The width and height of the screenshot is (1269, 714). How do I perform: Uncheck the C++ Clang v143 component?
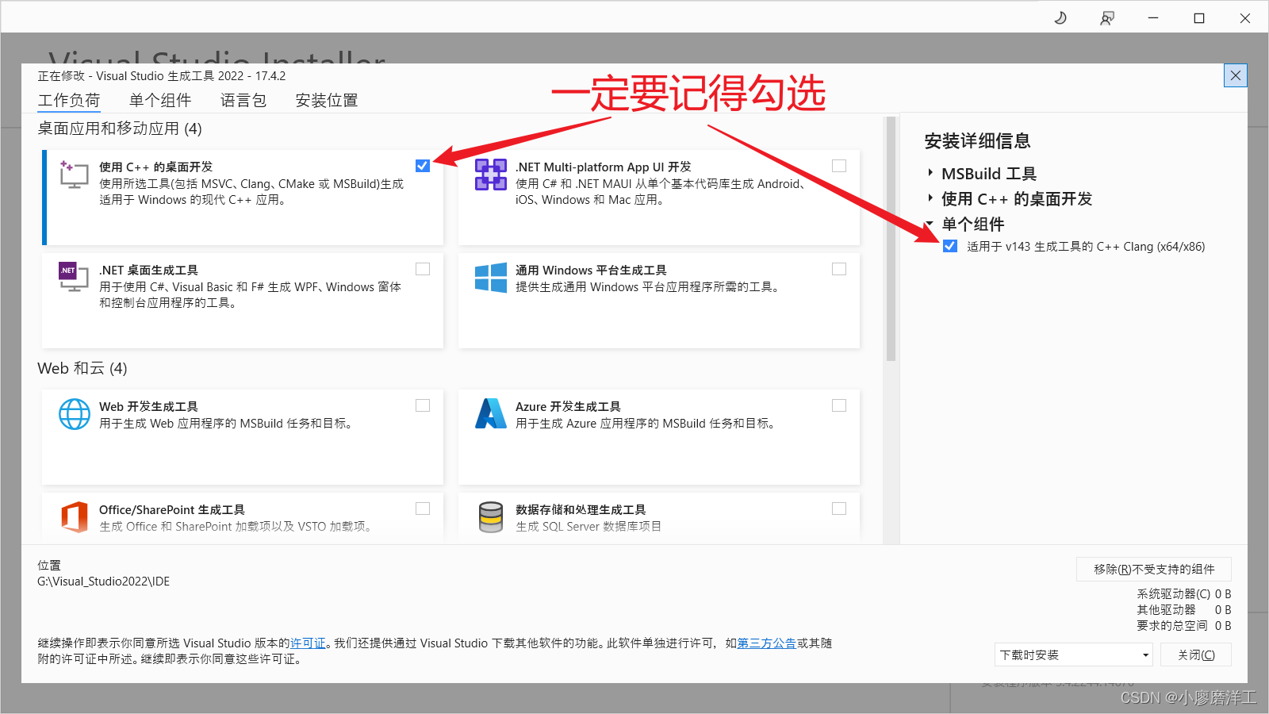tap(950, 246)
